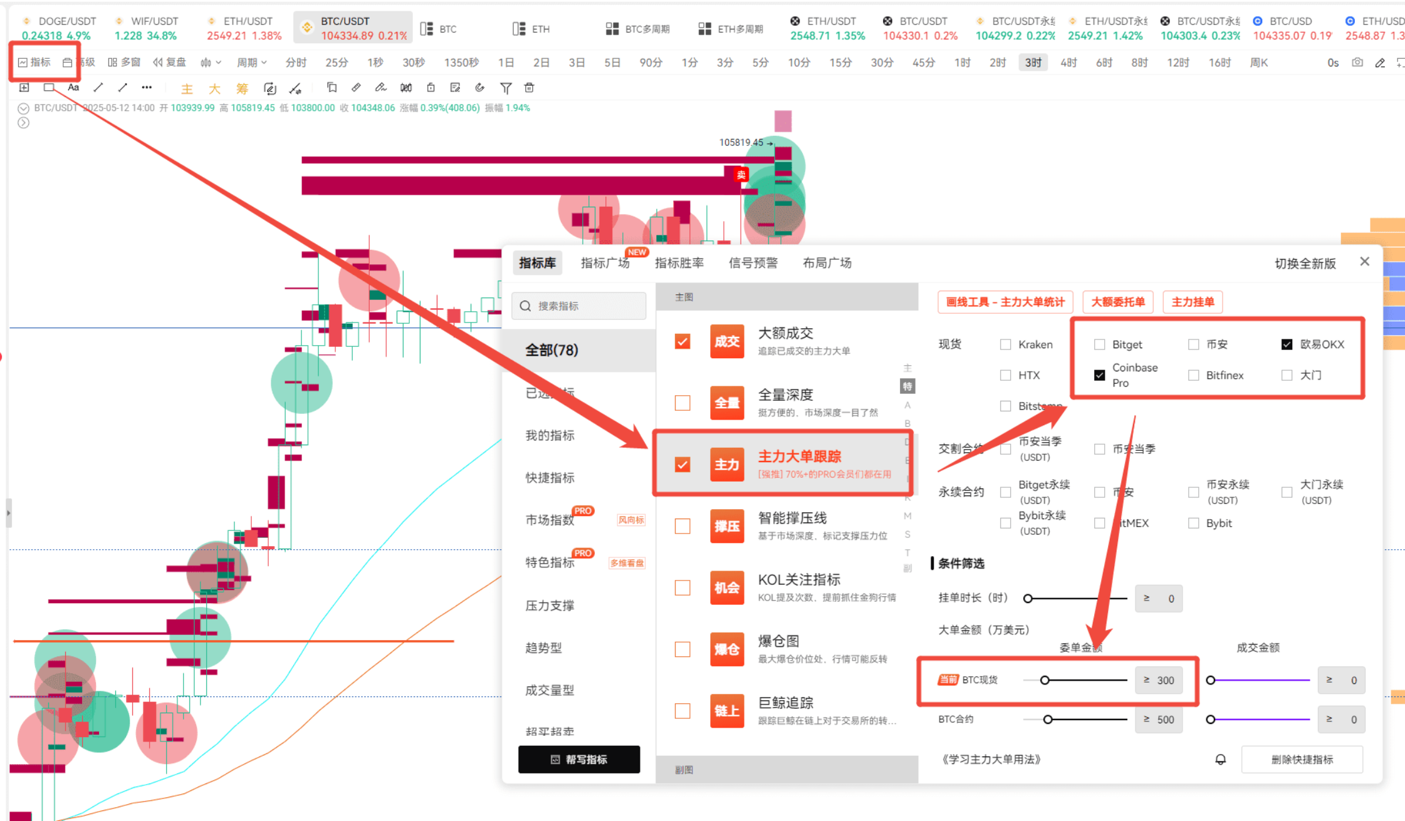Enable the 智能撑压线 checkbox
This screenshot has height=821, width=1405.
682,526
